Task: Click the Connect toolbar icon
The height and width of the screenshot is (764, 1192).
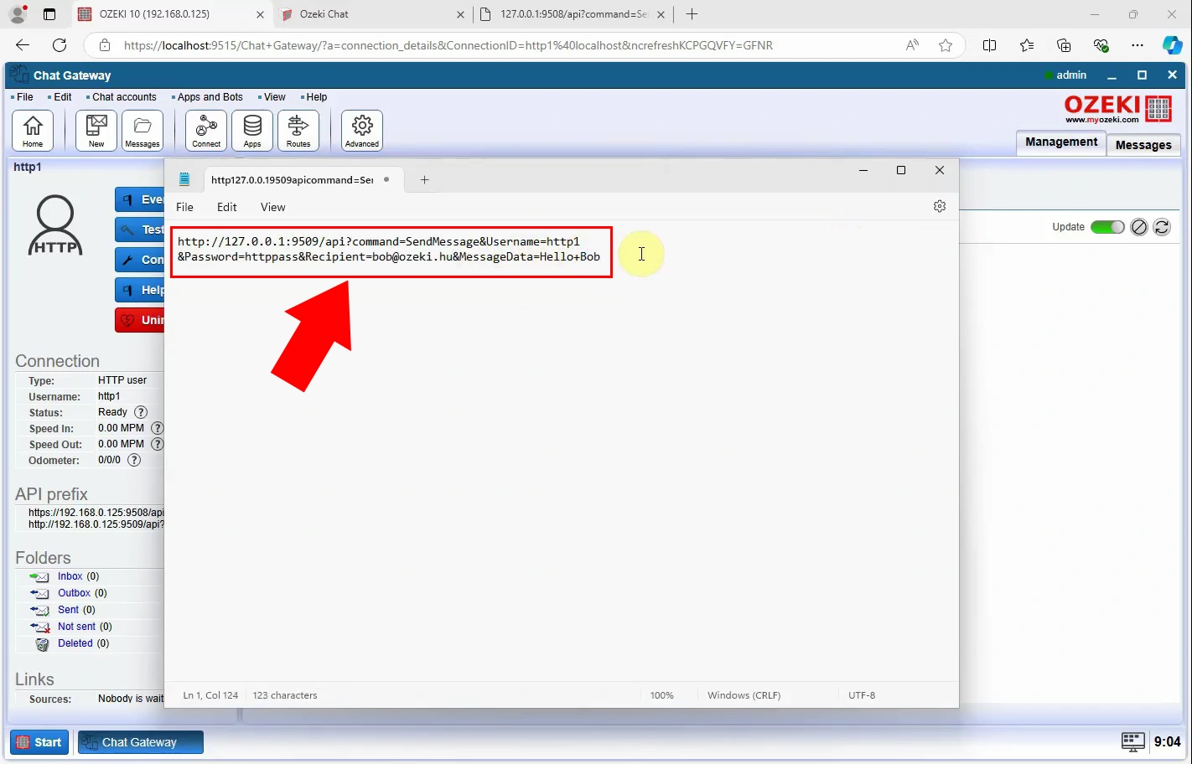Action: click(206, 131)
